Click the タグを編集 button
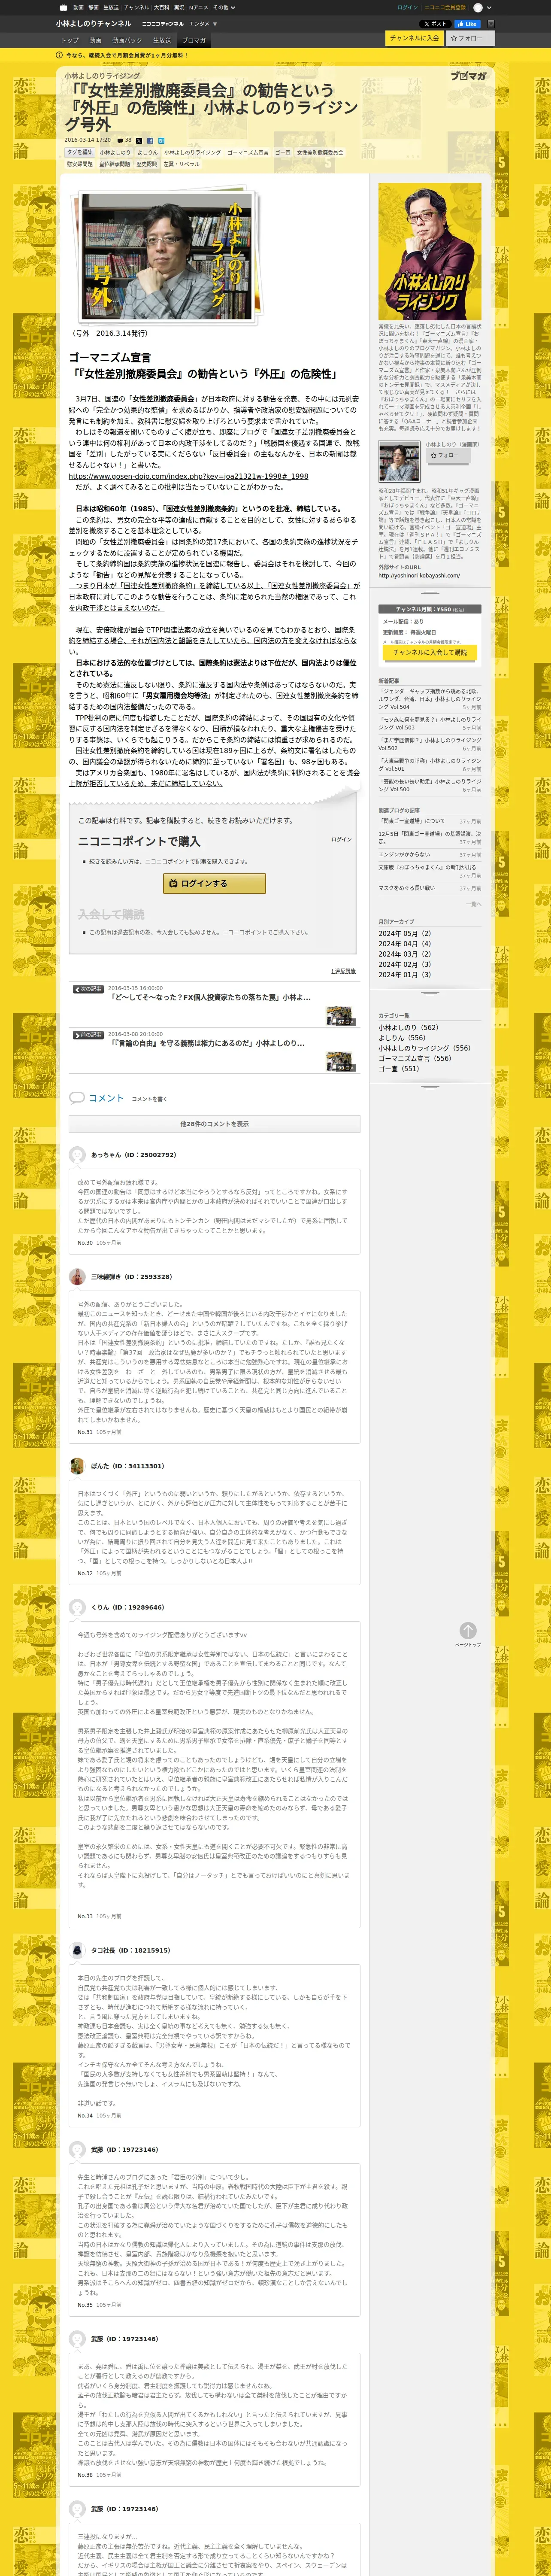 tap(80, 153)
